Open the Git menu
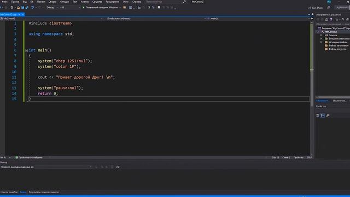Viewport: 350px width, 197px height. (x=32, y=2)
